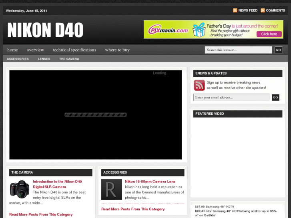Open 'Nikon 18-55mm Camera Lens' article
The width and height of the screenshot is (291, 218).
click(x=150, y=182)
